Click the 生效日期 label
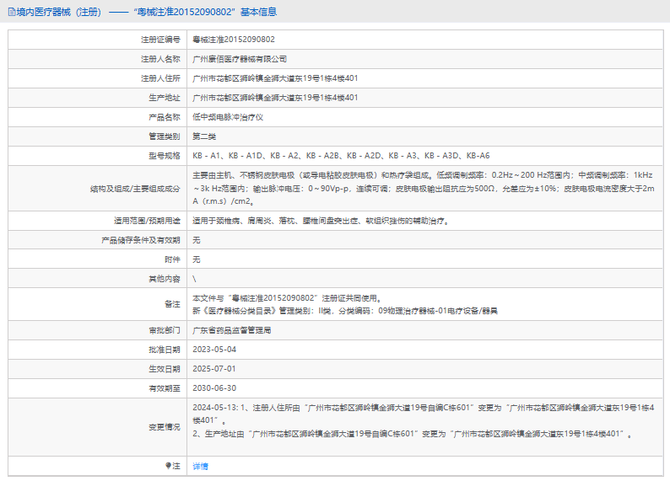The height and width of the screenshot is (481, 670). [x=165, y=369]
